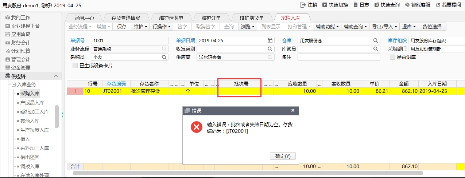Open 企业建模平台 in sidebar
This screenshot has height=178, width=465.
[x=23, y=26]
